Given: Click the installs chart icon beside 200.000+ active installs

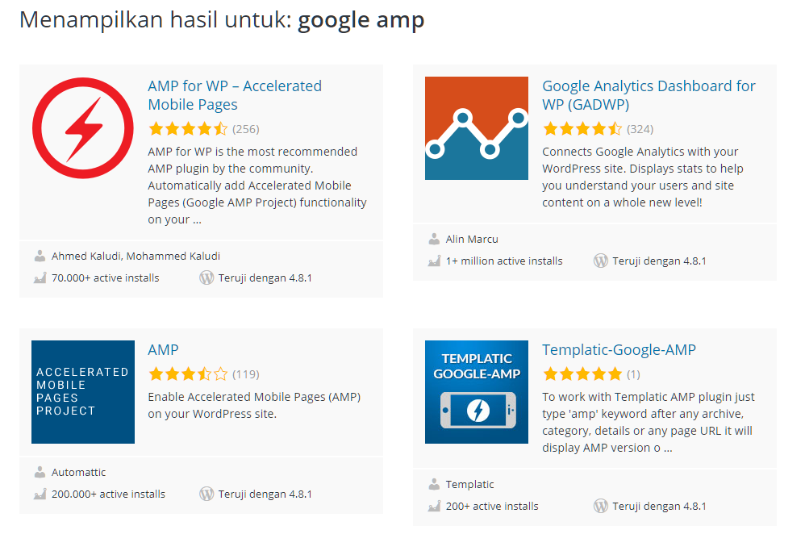Looking at the screenshot, I should pos(40,494).
